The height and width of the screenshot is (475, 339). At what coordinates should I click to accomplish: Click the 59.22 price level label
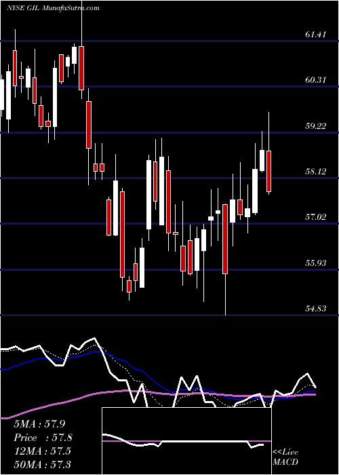coord(315,126)
